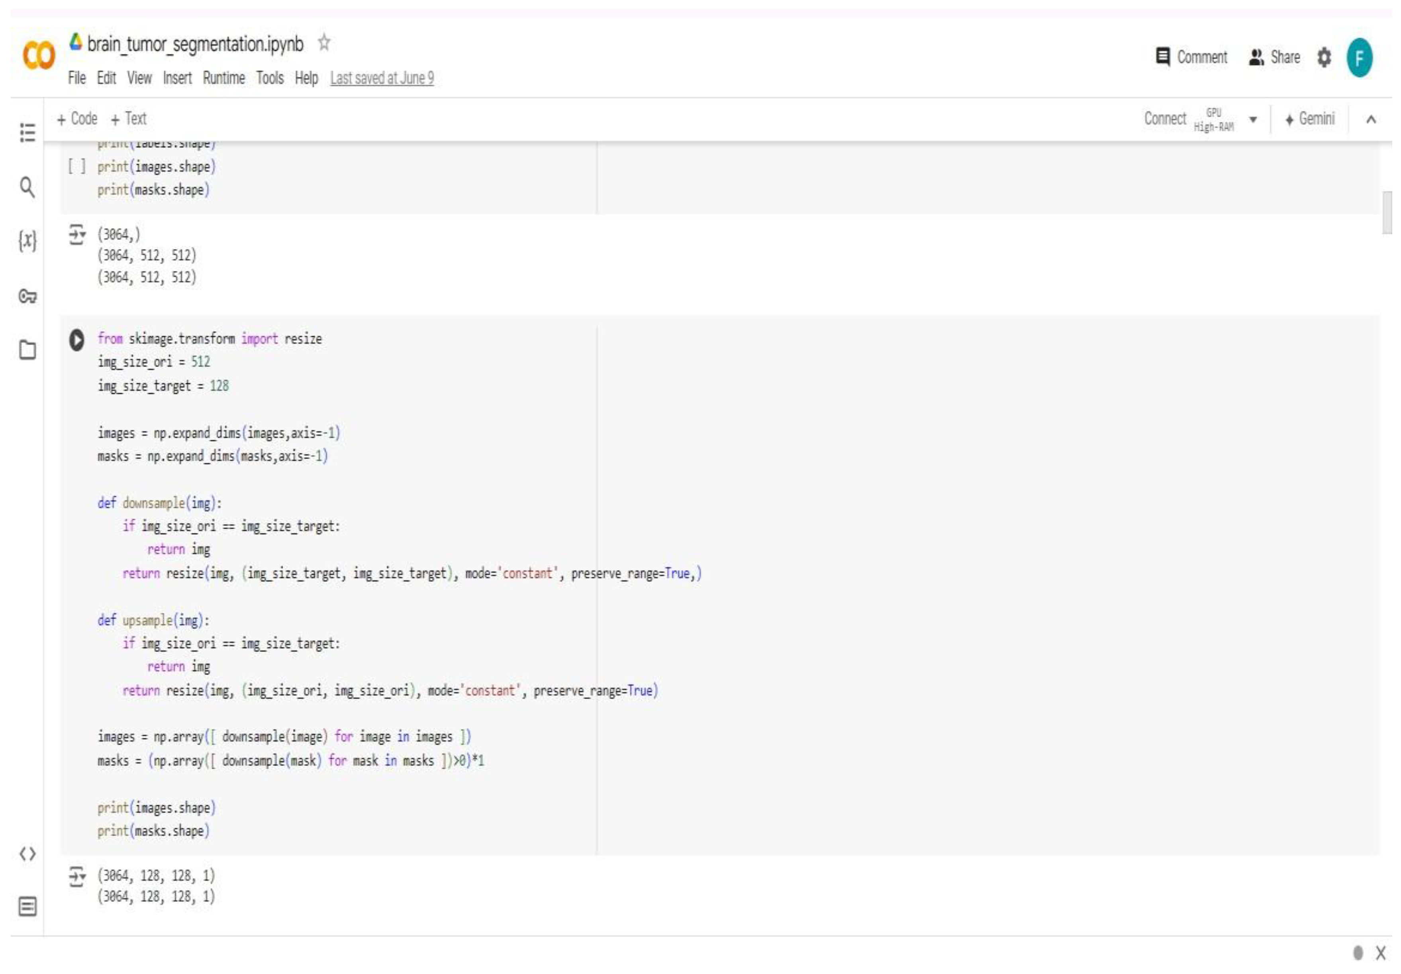Viewport: 1401px width, 974px height.
Task: Open the find and replace panel
Action: click(x=27, y=187)
